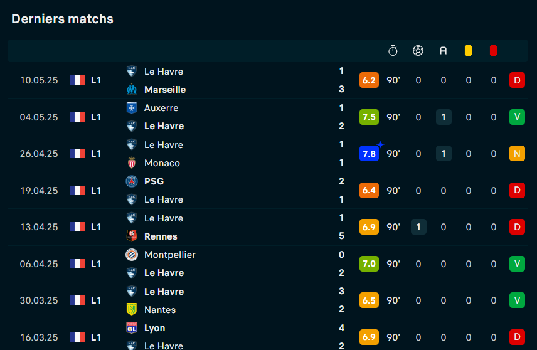The image size is (537, 350).
Task: Click the Monaco club crest
Action: click(132, 163)
